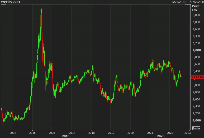Viewport: 204px width, 138px height.
Task: Click the 2017 year label on time axis
Action: (72, 133)
